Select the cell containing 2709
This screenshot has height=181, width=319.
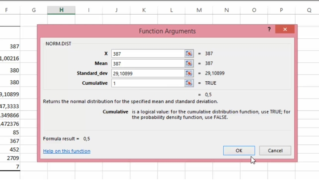(10, 158)
